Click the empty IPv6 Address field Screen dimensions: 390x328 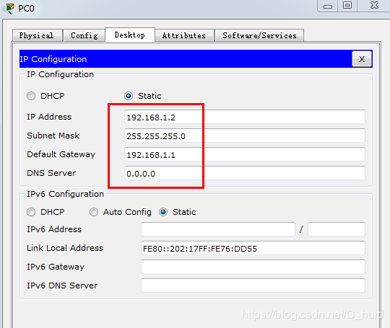218,229
